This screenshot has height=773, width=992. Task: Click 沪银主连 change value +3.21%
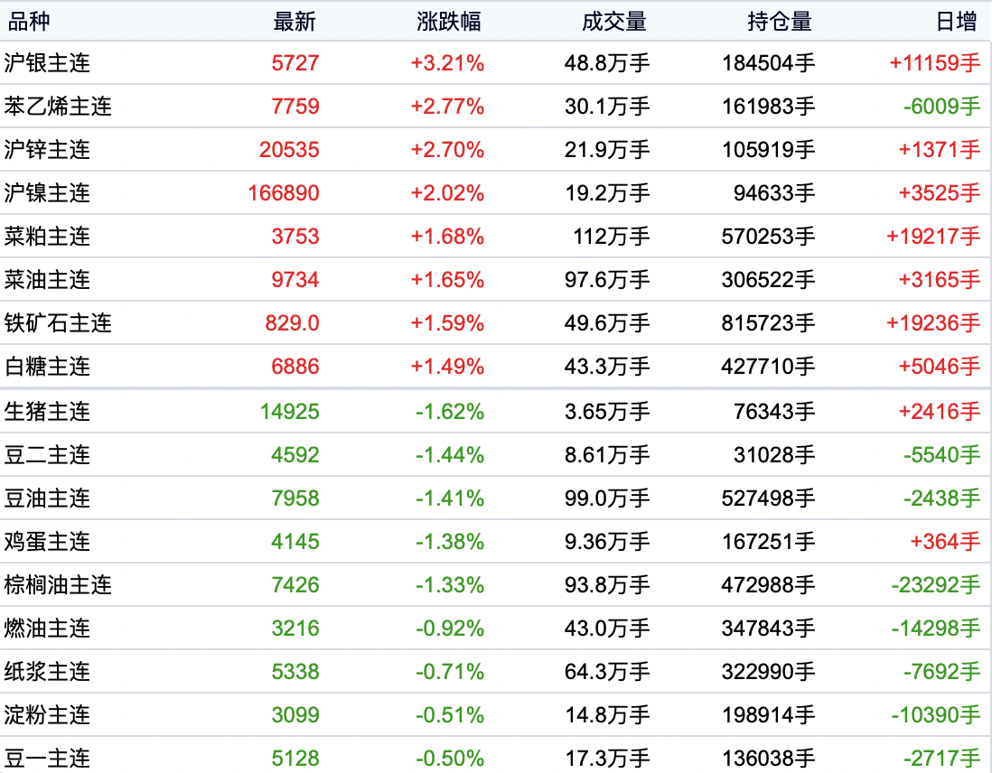tap(447, 63)
